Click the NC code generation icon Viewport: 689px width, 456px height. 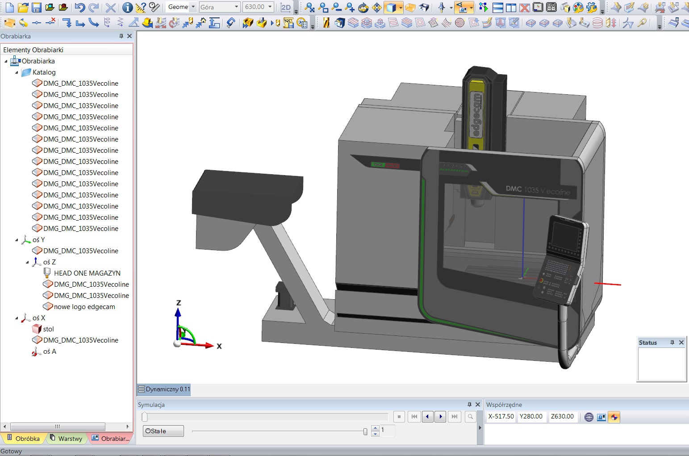pos(289,22)
